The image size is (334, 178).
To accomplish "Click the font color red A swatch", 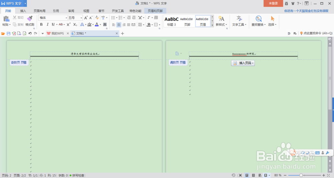I will click(x=97, y=24).
